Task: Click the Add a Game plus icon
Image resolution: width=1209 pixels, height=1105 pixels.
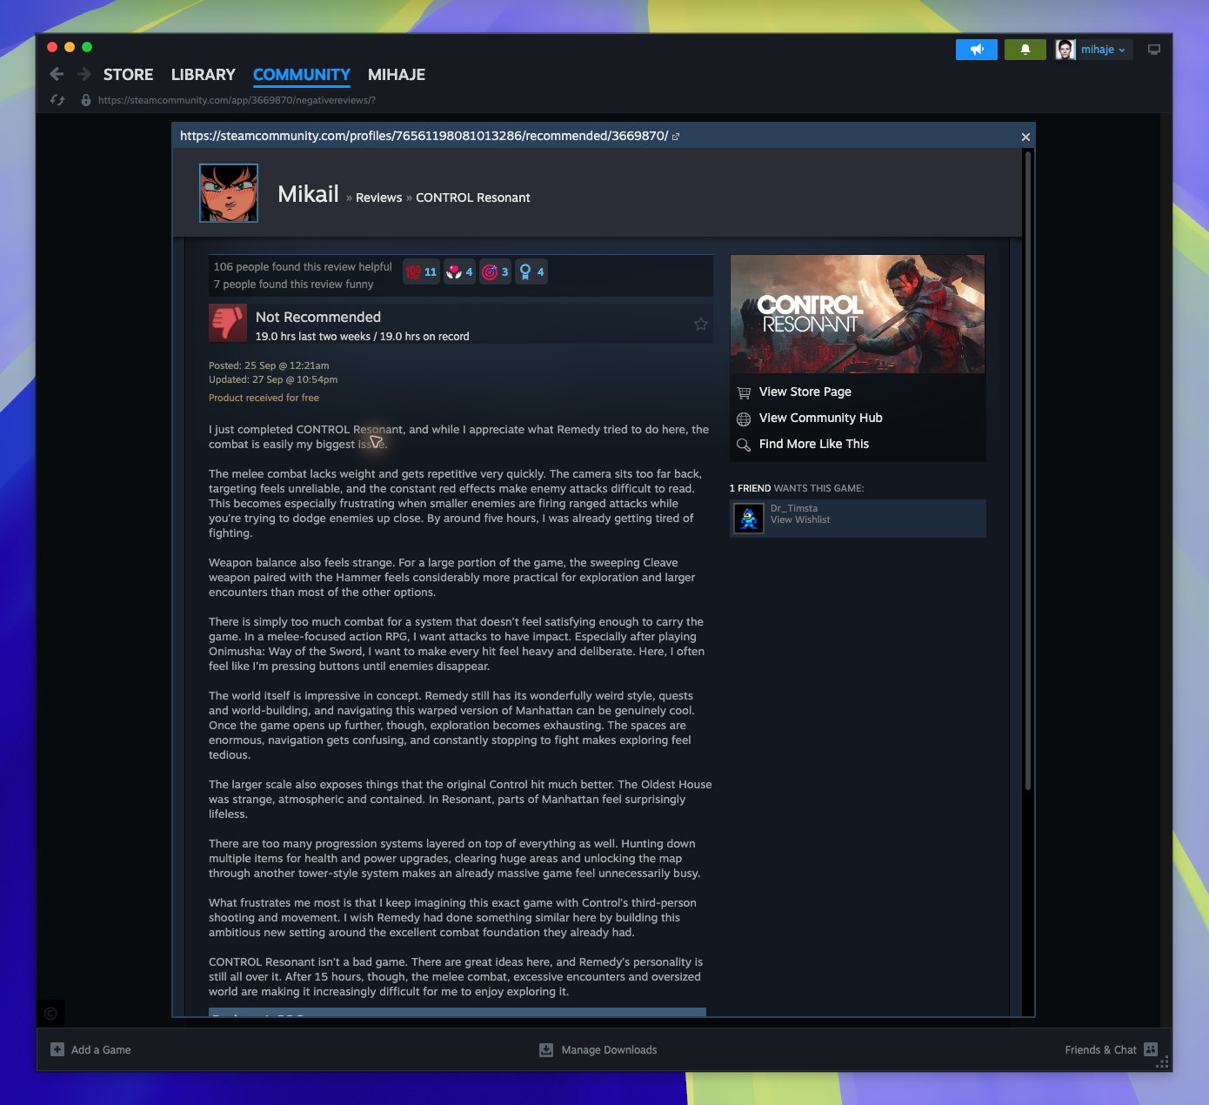Action: [57, 1049]
